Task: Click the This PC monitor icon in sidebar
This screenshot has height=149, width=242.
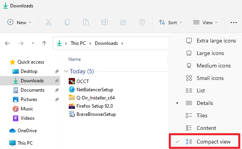Action: (x=12, y=143)
